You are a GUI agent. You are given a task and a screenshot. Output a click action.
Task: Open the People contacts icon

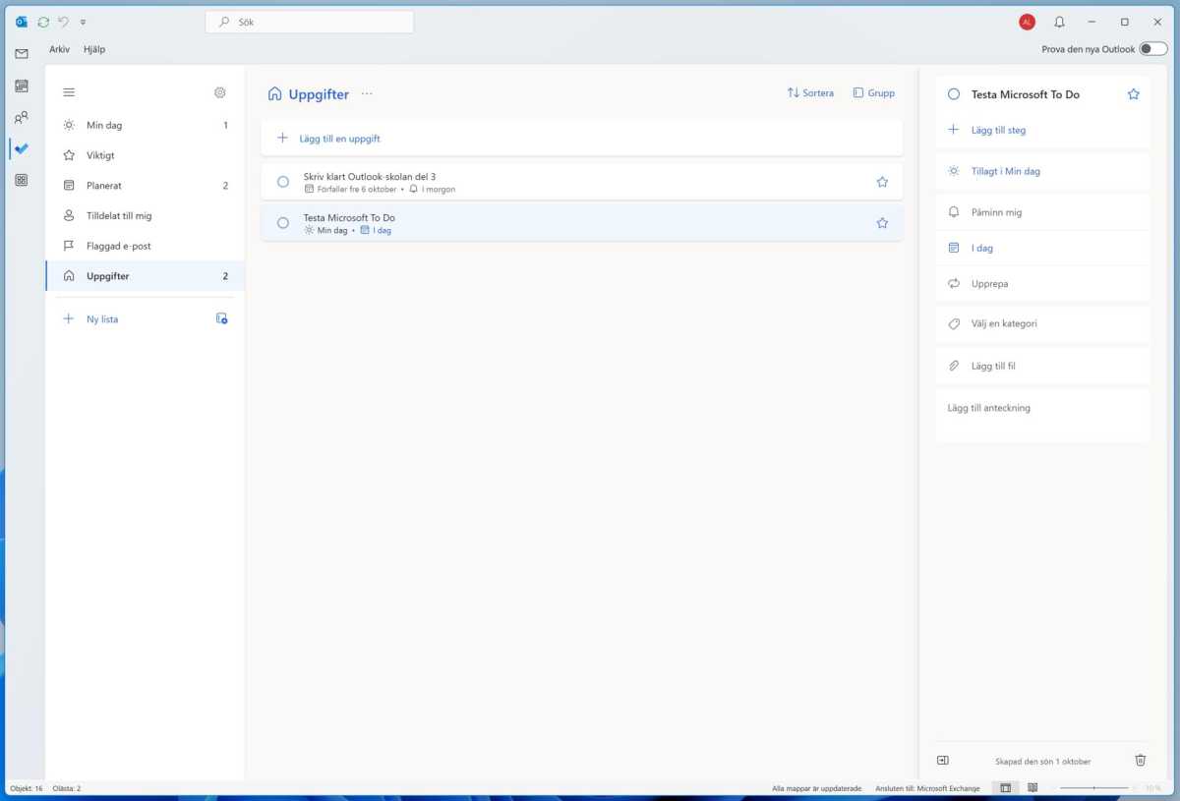click(22, 118)
